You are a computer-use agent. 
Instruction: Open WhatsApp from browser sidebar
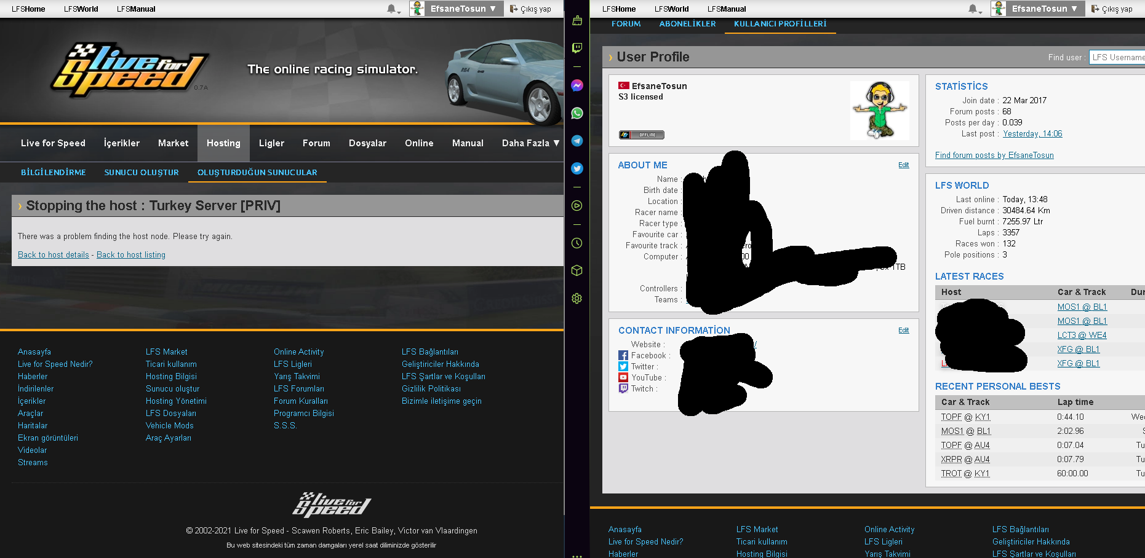click(576, 113)
